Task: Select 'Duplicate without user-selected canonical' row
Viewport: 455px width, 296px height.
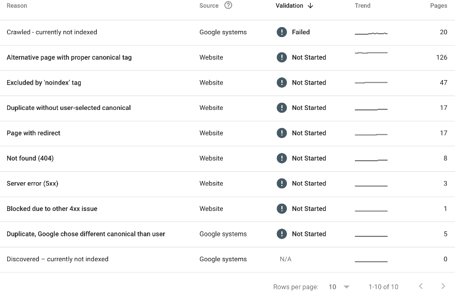Action: coord(69,108)
